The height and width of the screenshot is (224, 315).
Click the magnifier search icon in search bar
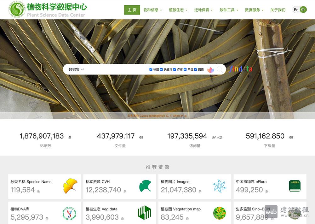pos(220,69)
